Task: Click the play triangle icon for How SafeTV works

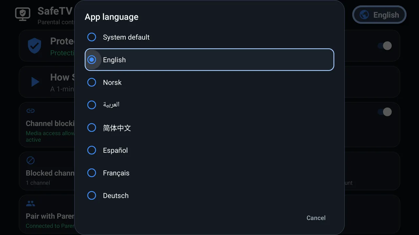Action: (x=35, y=82)
